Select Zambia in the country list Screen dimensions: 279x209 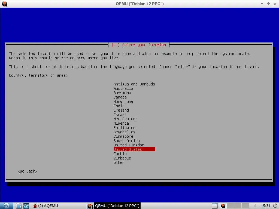[x=120, y=154]
